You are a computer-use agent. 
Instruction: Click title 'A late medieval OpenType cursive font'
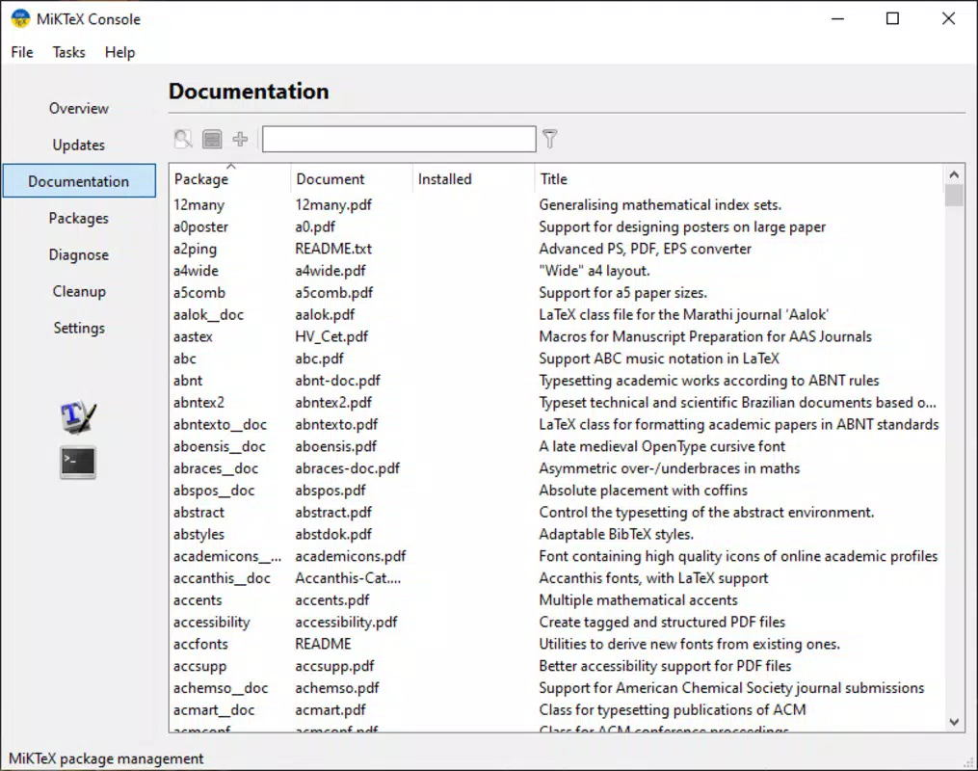tap(662, 446)
